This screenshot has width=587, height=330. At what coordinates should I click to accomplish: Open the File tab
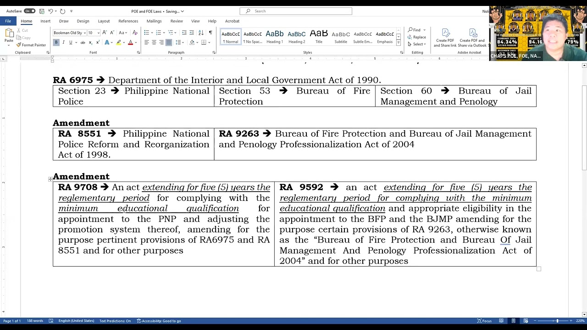(x=8, y=21)
